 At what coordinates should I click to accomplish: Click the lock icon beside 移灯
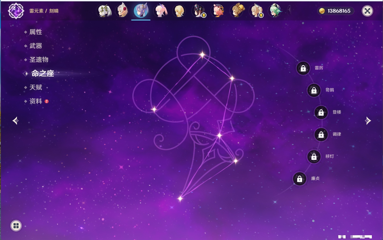[314, 156]
